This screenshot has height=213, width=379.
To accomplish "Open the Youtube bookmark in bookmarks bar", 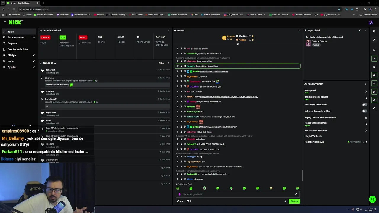I will [99, 14].
